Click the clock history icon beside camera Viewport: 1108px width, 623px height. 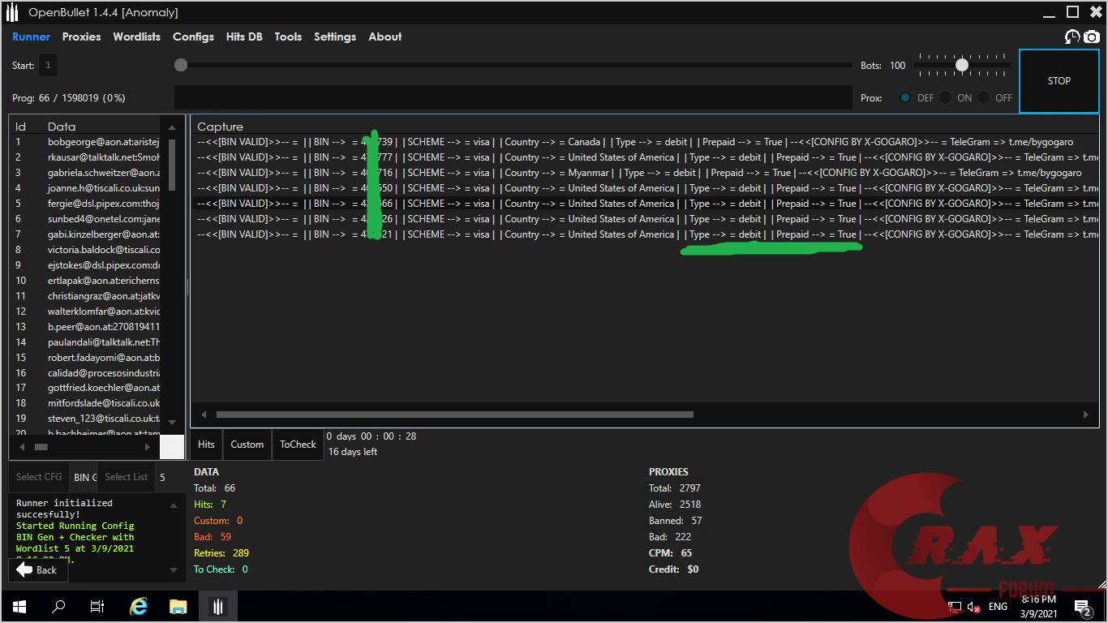point(1072,37)
